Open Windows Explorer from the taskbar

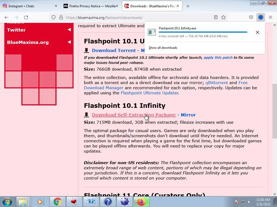coord(23,202)
